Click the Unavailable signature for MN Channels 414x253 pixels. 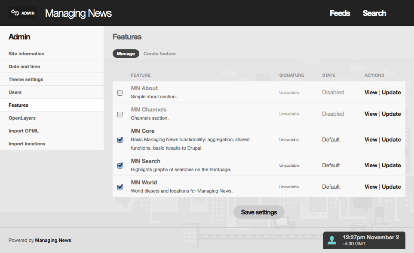coord(289,114)
